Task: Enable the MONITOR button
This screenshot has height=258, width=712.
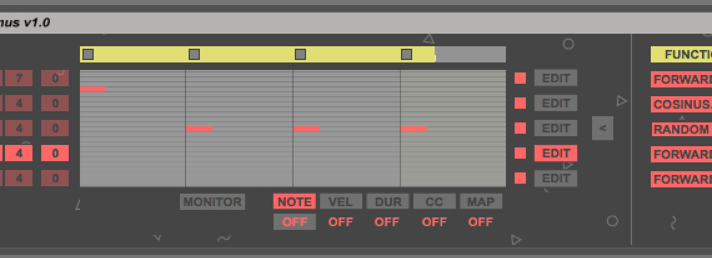Action: click(212, 202)
